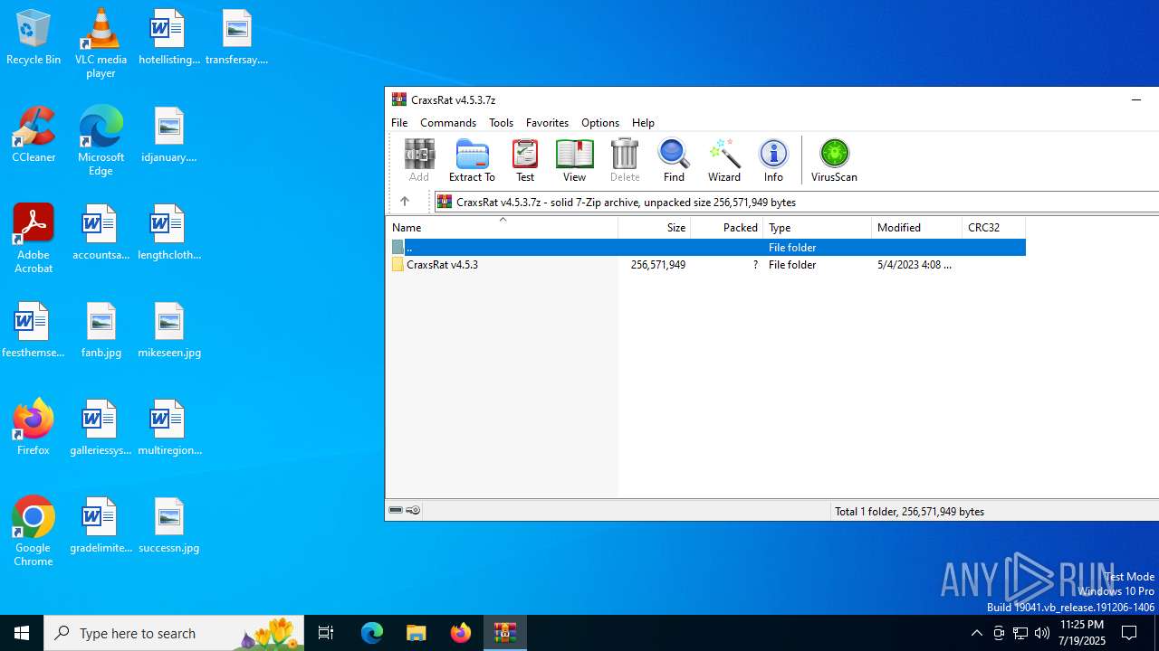1159x651 pixels.
Task: Click the Total 1 folder status text
Action: pyautogui.click(x=909, y=511)
